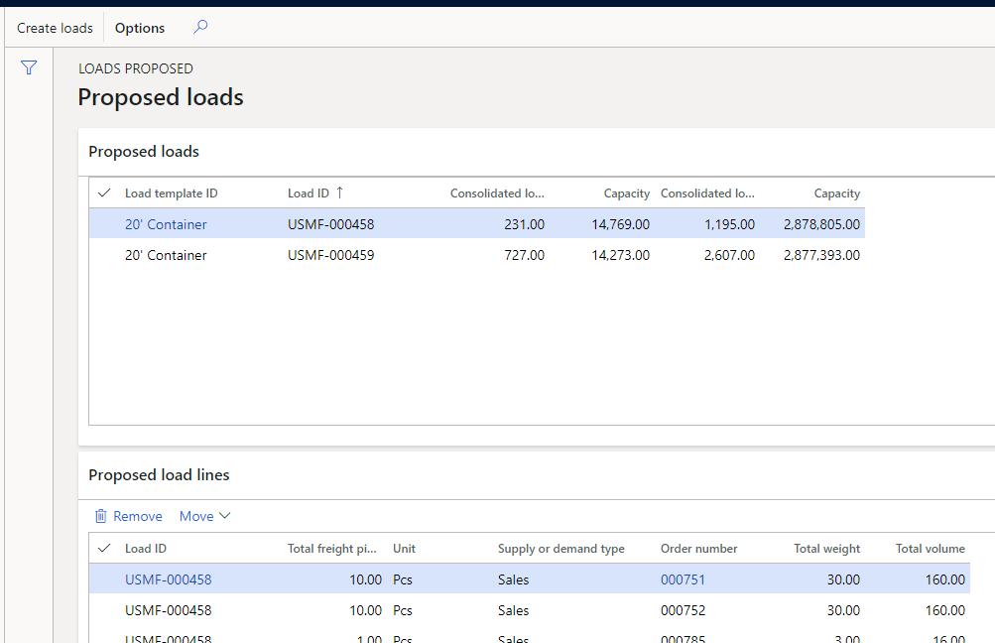
Task: Select all proposed load lines checkmark header
Action: (105, 548)
